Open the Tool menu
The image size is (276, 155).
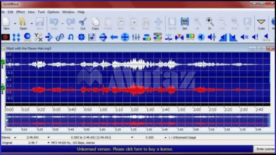pos(41,12)
